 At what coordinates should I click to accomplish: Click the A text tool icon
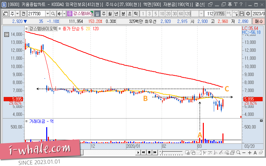point(255,153)
